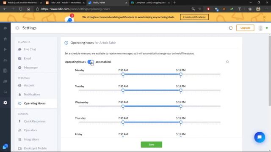This screenshot has height=152, width=271.
Task: Click Wednesday start time slider handle
Action: [x=123, y=106]
